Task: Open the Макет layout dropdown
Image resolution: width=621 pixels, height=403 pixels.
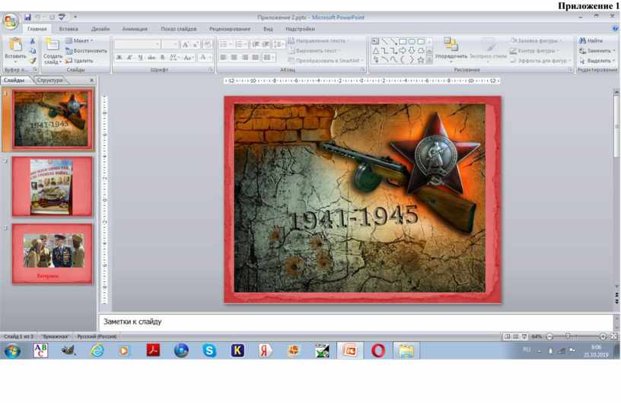Action: click(79, 41)
